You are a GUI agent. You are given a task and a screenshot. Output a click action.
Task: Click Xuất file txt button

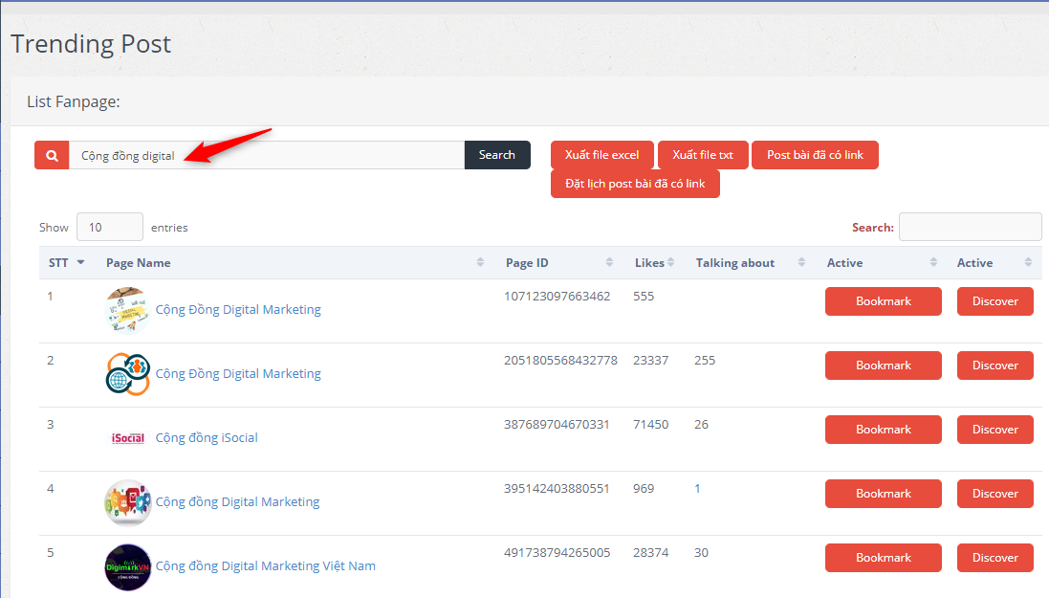[x=702, y=155]
